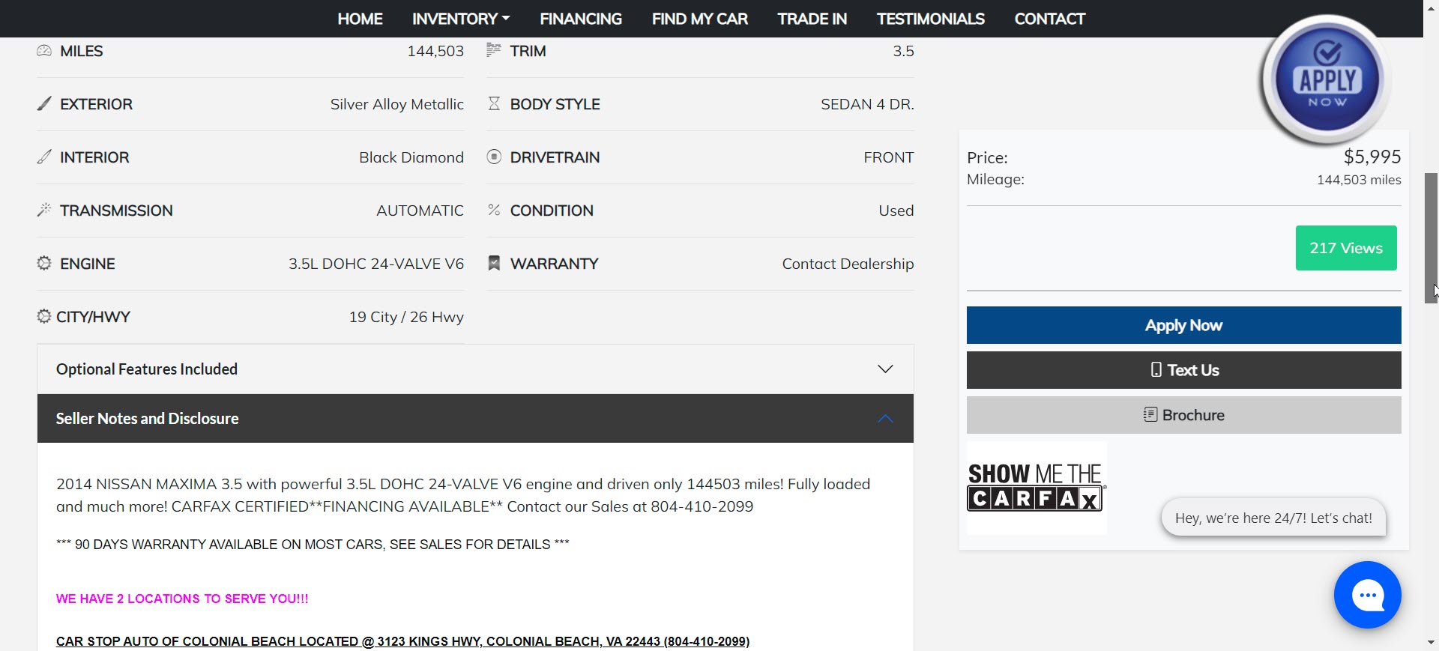
Task: Click the round Apply Now badge icon
Action: [x=1327, y=79]
